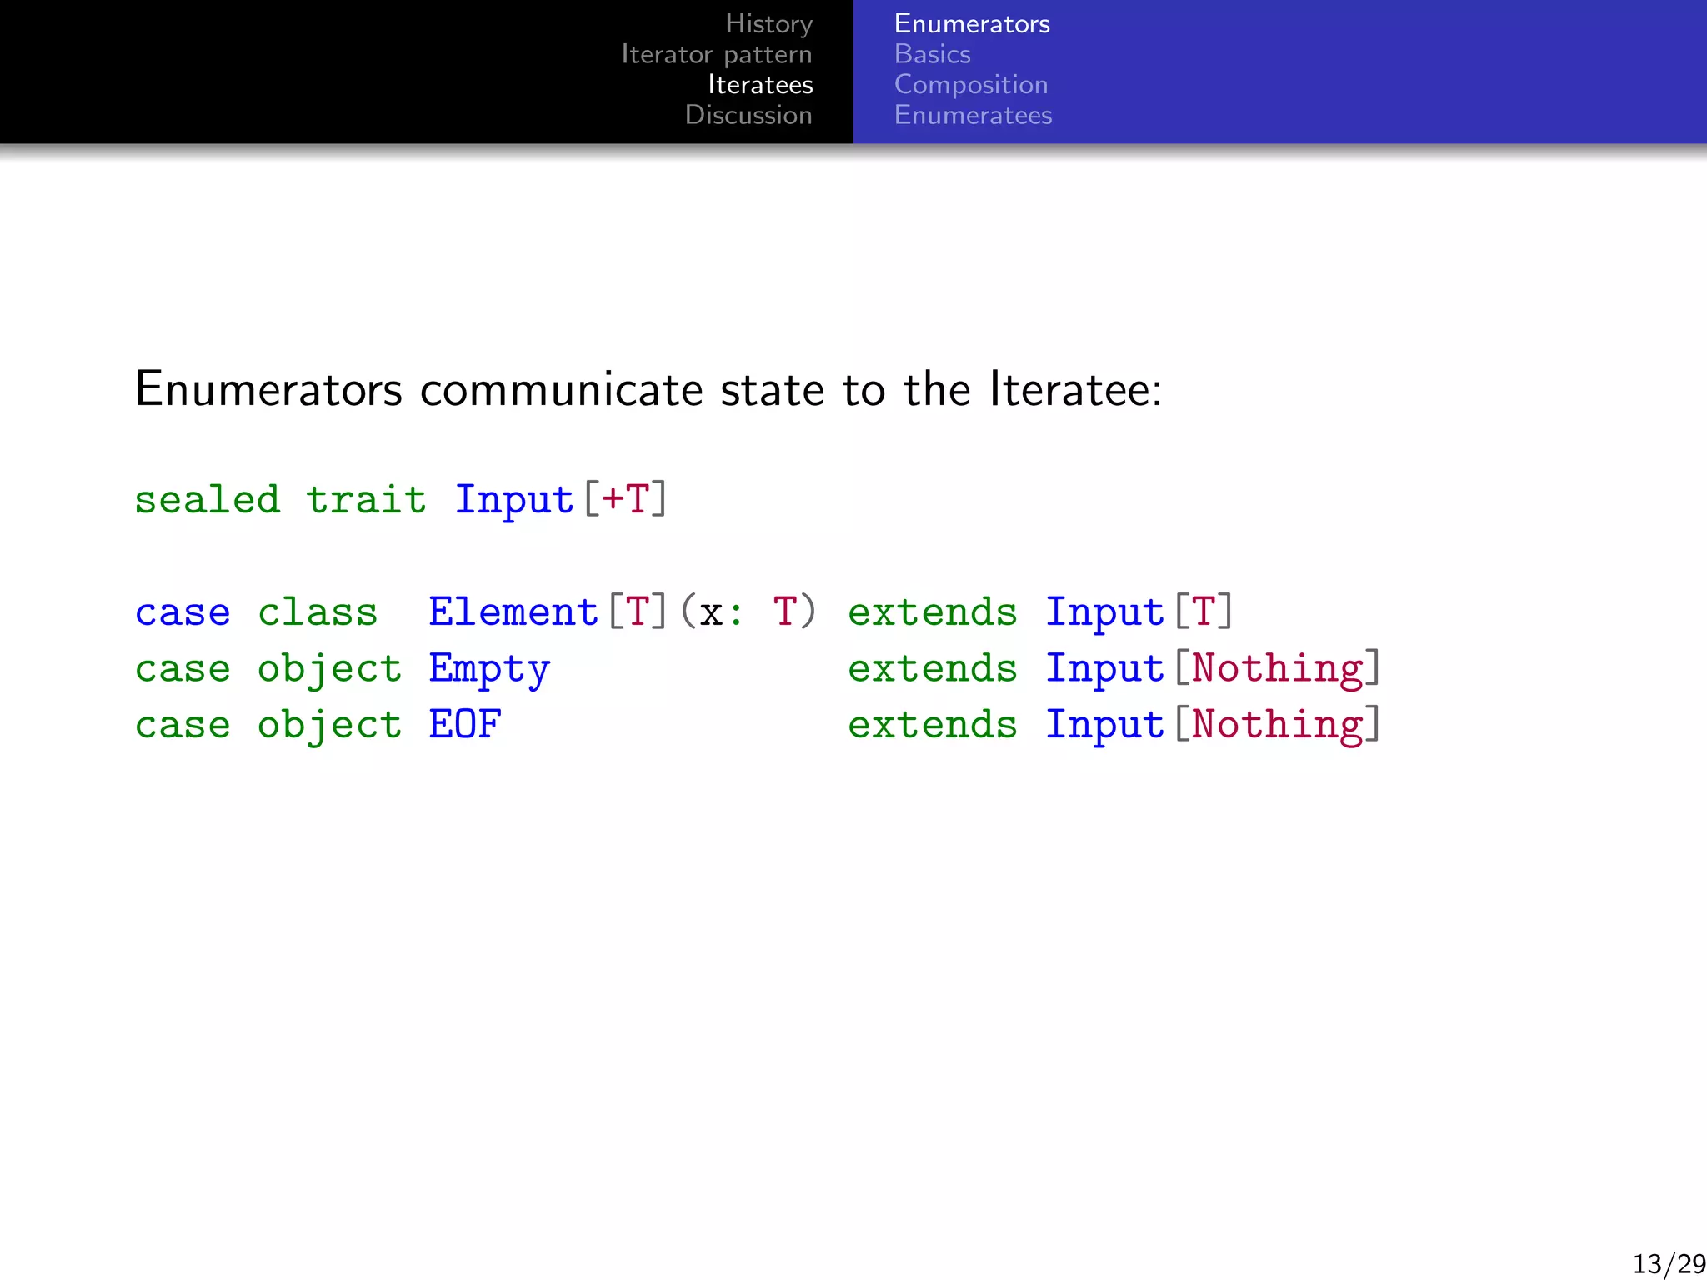Click the EOF object name

tap(465, 724)
